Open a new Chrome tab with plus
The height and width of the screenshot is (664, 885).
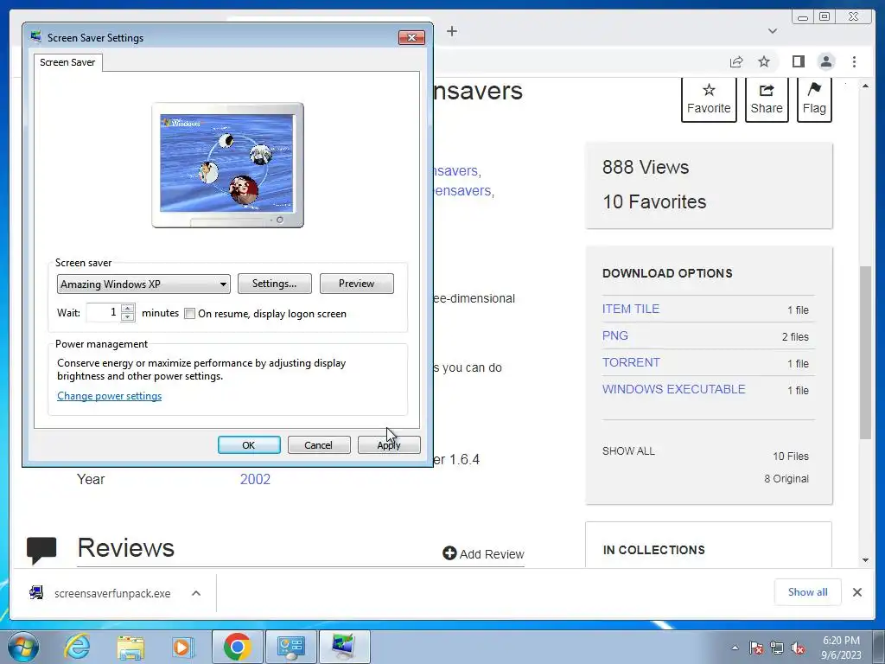[451, 31]
